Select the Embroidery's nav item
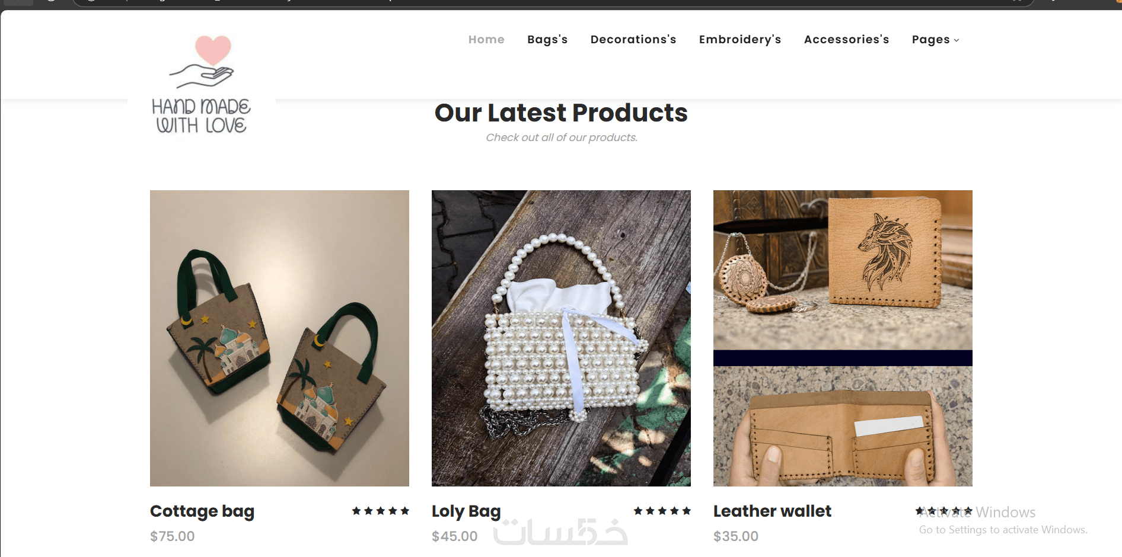Screen dimensions: 1122x557 click(x=740, y=40)
